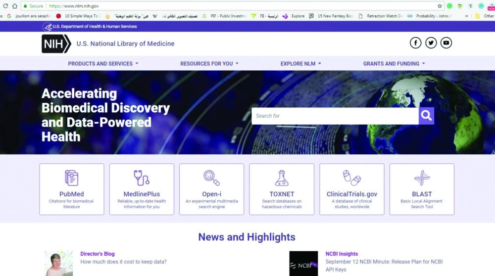Open the BLAST DNA icon
Screen dimensions: 495x276
click(x=422, y=178)
